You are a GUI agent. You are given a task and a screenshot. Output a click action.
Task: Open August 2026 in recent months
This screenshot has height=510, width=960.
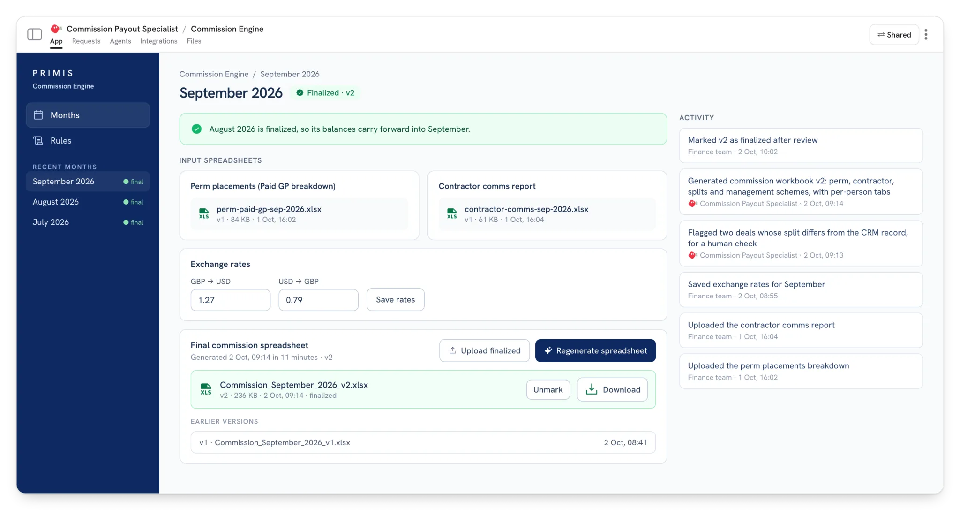coord(88,202)
